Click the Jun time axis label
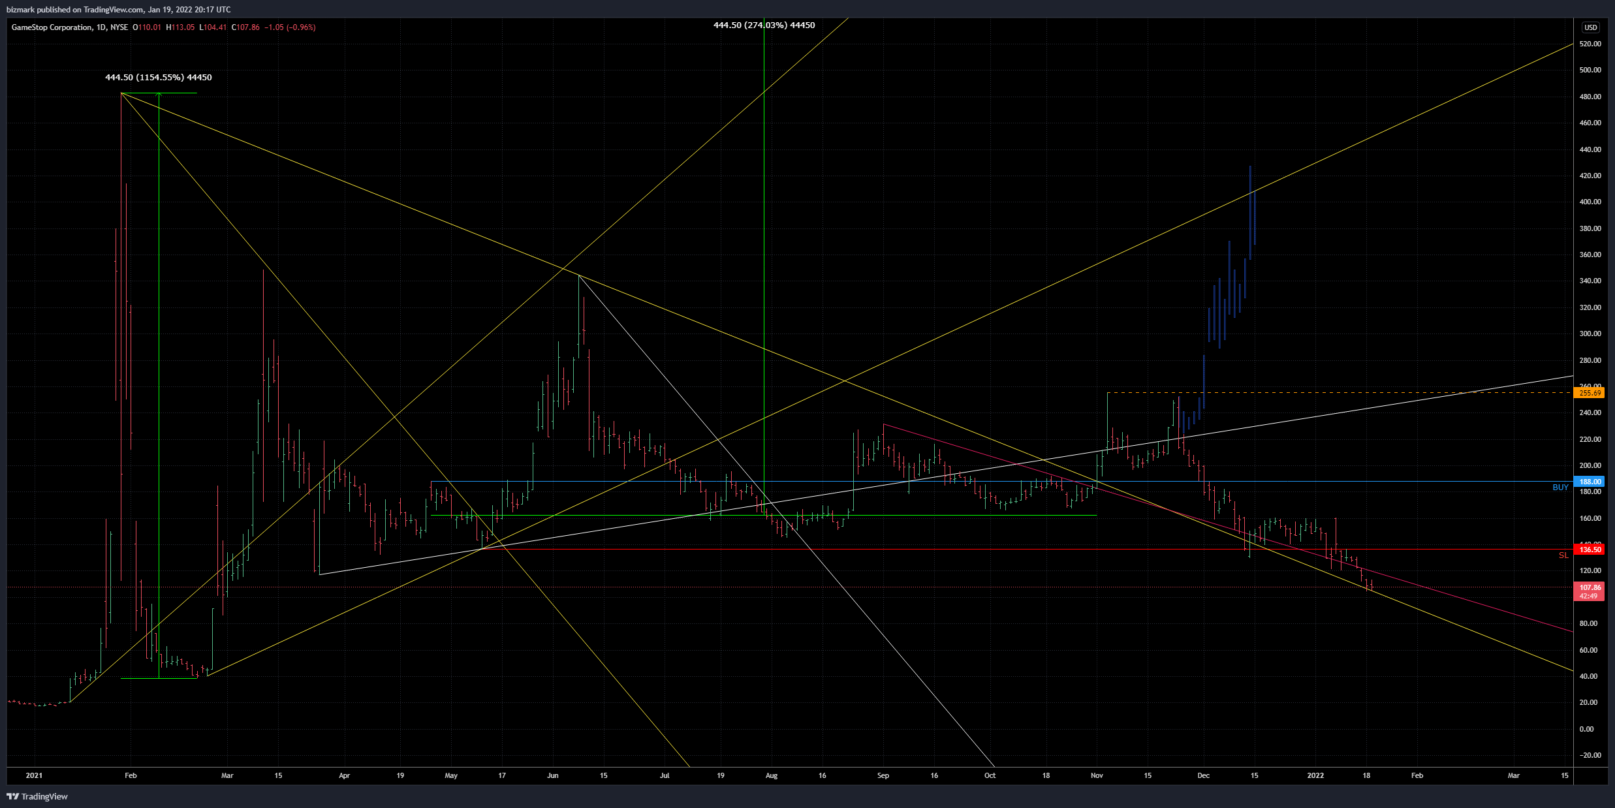This screenshot has height=808, width=1615. click(x=553, y=775)
